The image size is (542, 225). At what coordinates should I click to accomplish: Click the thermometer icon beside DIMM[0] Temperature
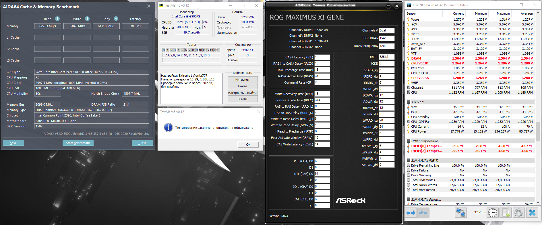[x=409, y=146]
